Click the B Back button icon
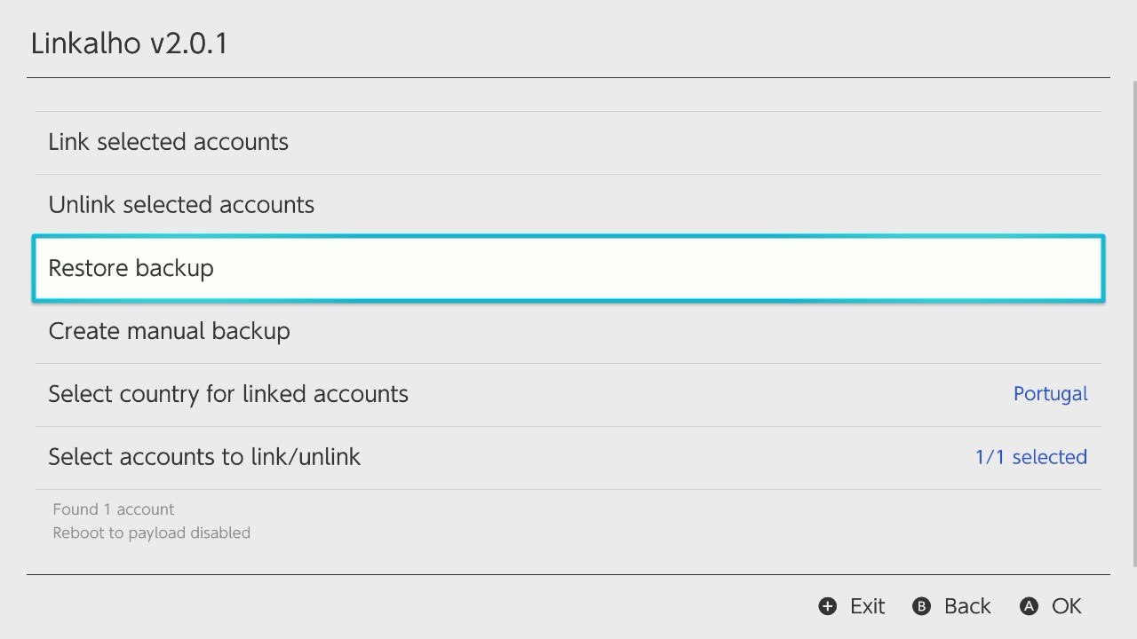1137x639 pixels. 921,606
